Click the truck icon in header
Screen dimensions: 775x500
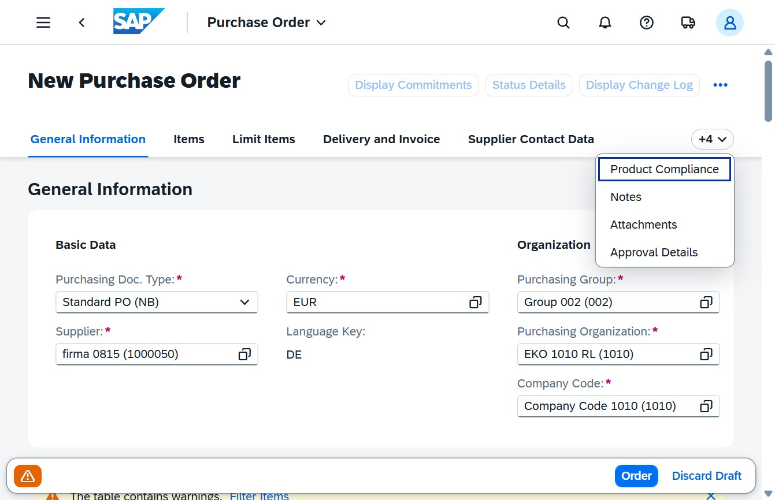click(688, 23)
